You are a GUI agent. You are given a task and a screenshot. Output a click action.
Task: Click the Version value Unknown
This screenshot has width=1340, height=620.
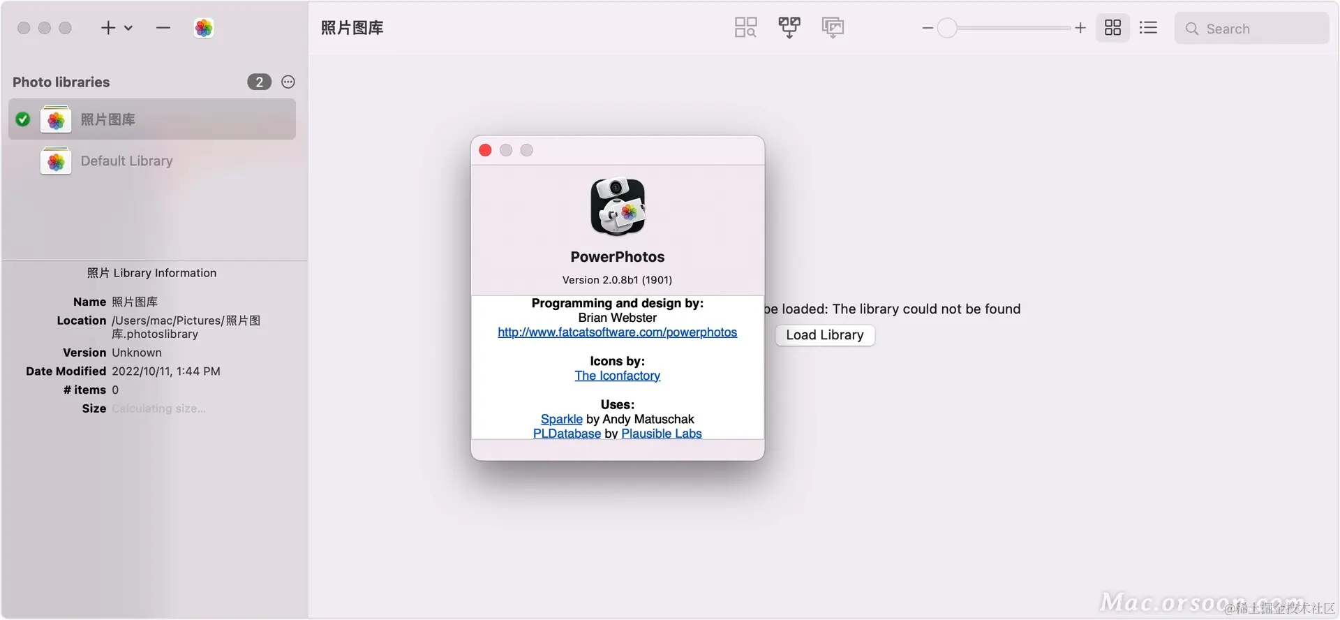point(137,353)
